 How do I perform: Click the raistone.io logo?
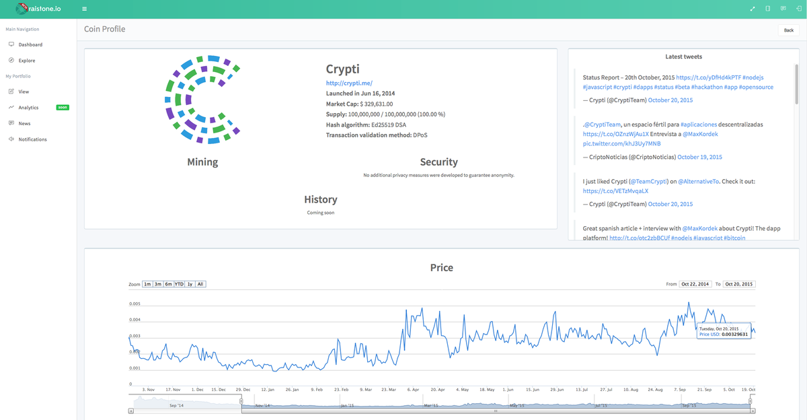coord(39,9)
